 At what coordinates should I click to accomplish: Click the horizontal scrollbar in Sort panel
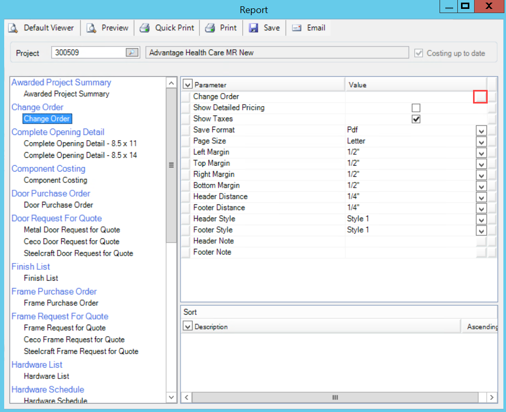click(335, 397)
